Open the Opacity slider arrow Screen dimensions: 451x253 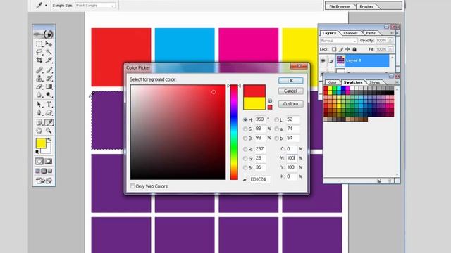coord(390,41)
